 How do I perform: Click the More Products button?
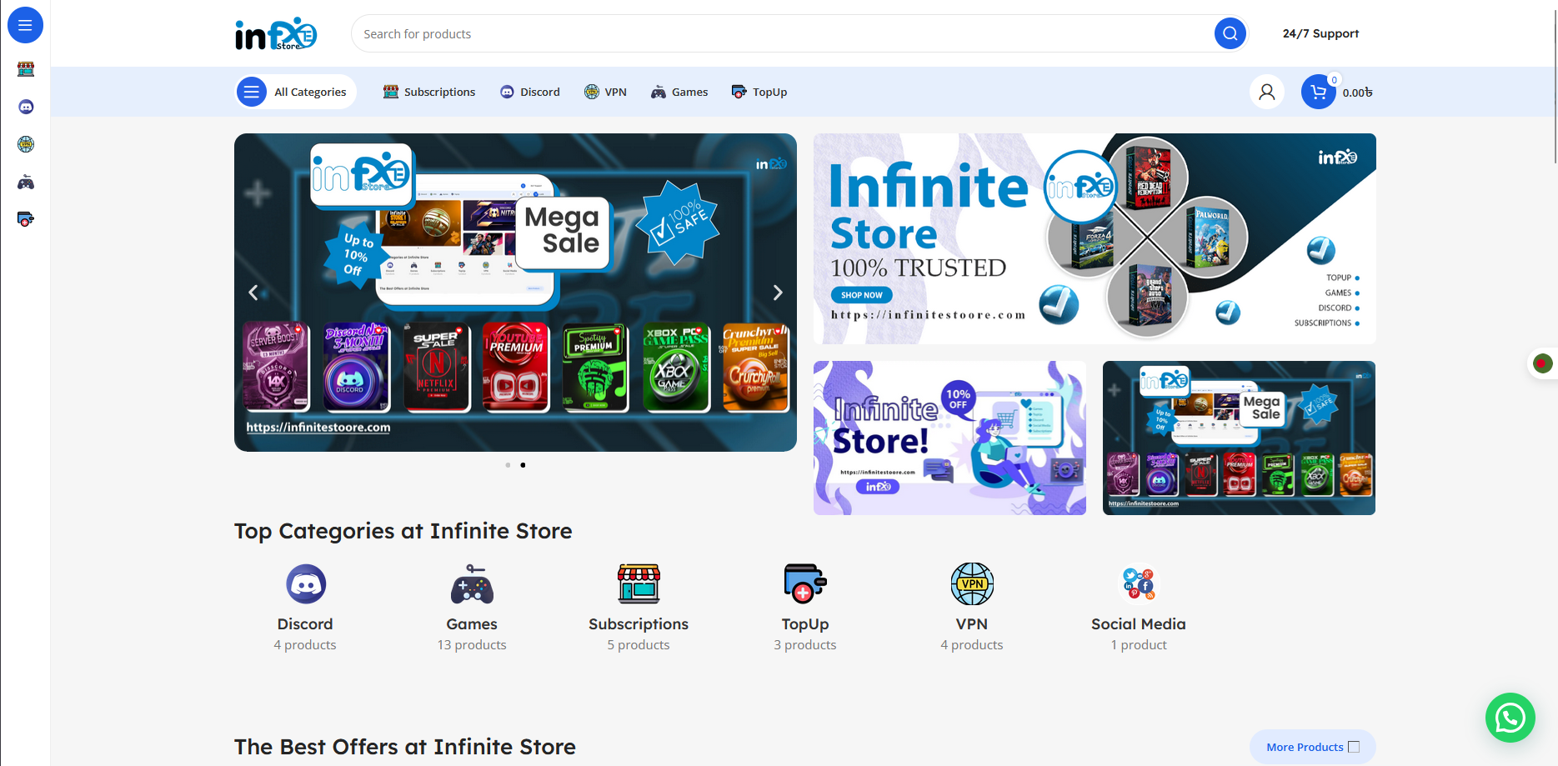click(1312, 747)
